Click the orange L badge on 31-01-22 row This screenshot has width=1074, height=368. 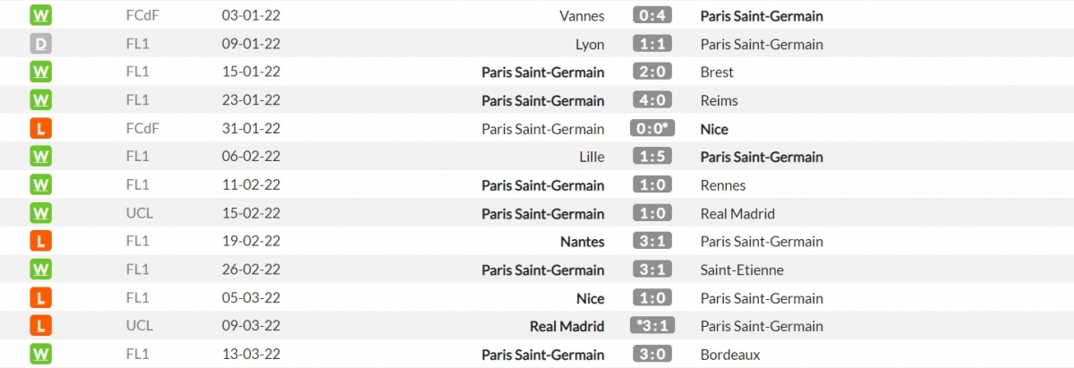click(x=41, y=129)
